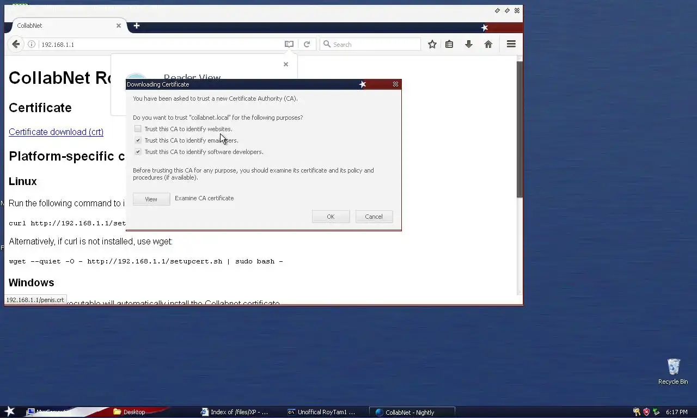697x418 pixels.
Task: Click the star icon on tab strip right
Action: click(x=485, y=27)
